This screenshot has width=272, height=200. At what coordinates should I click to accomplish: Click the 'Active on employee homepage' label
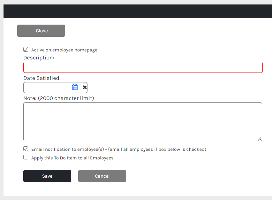64,50
